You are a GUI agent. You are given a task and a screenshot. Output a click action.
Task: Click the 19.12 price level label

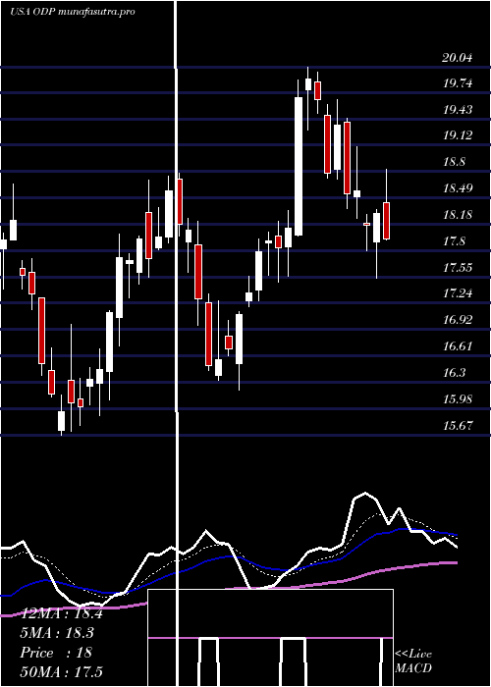click(458, 135)
